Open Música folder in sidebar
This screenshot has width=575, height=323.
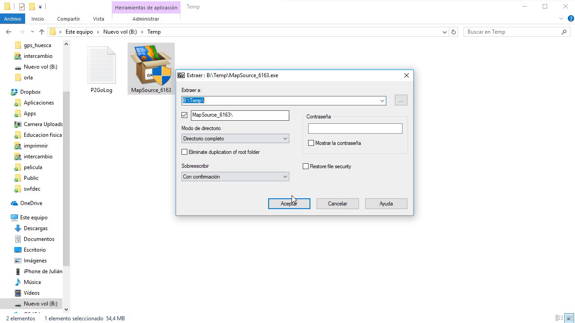(32, 282)
